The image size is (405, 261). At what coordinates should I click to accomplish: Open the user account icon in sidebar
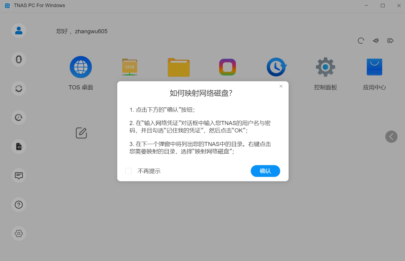pyautogui.click(x=19, y=31)
